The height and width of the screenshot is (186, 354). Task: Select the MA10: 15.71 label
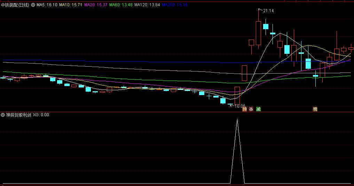71,5
